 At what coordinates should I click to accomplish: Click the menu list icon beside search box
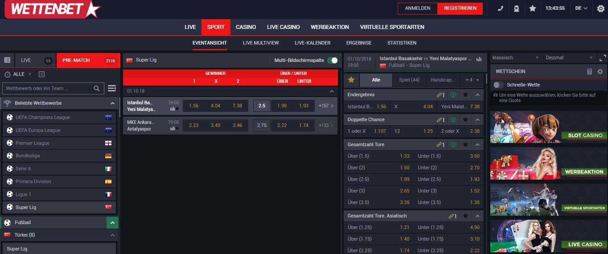112,88
